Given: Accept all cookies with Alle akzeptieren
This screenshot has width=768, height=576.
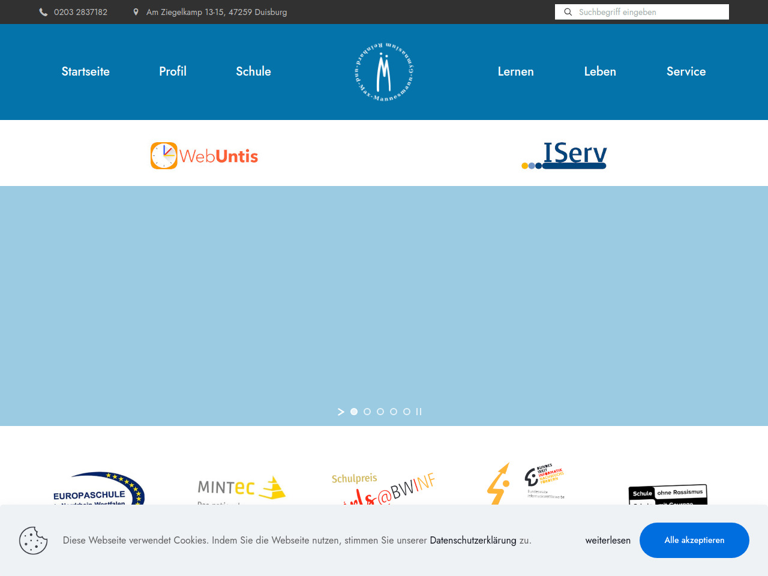Looking at the screenshot, I should [x=694, y=540].
